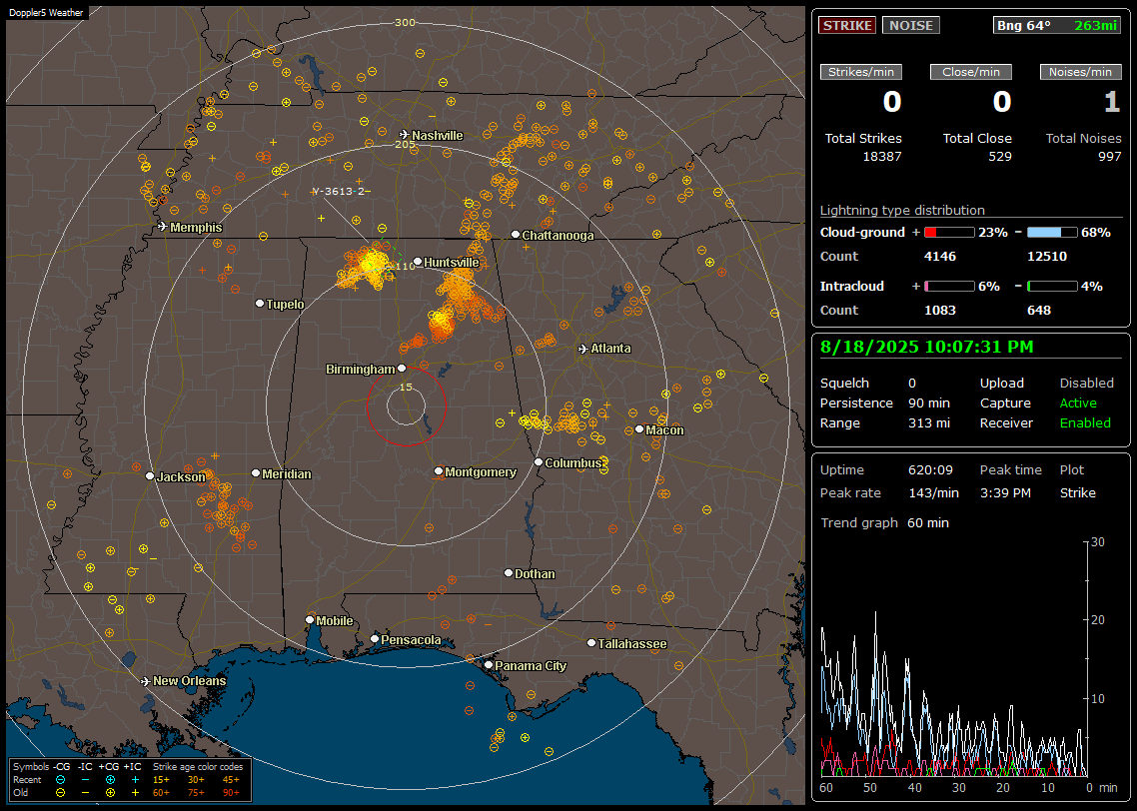Click the Close/min label button
Image resolution: width=1137 pixels, height=811 pixels.
click(971, 72)
